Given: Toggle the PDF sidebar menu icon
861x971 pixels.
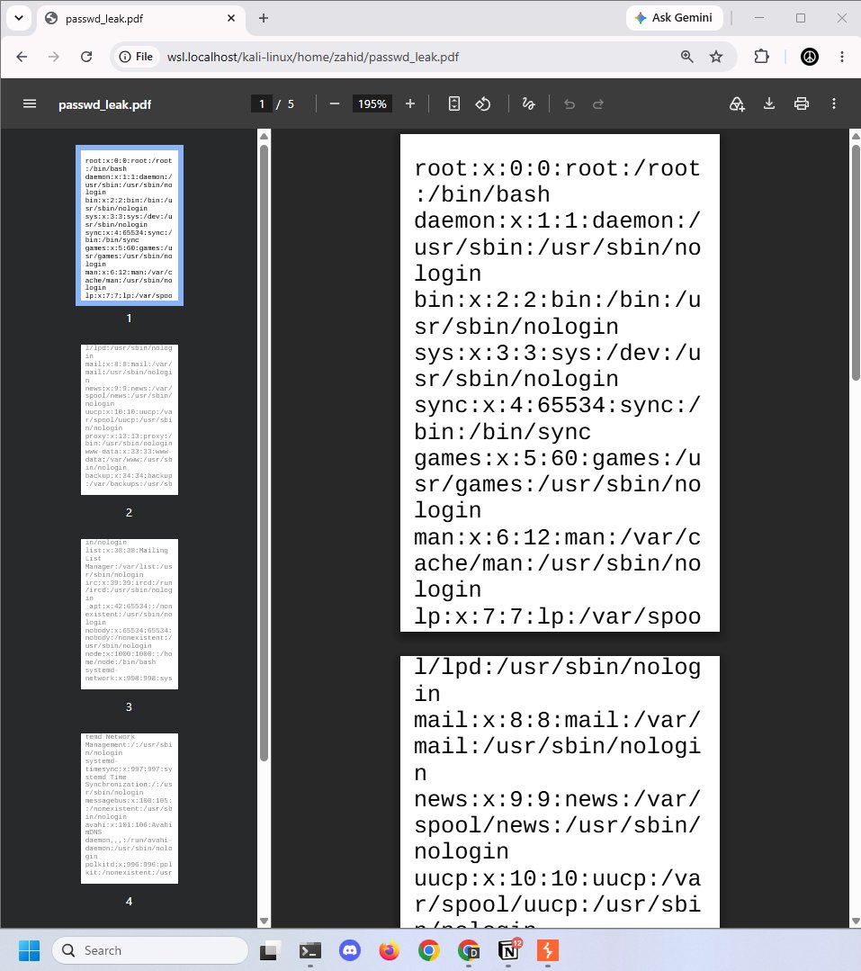Looking at the screenshot, I should point(29,104).
